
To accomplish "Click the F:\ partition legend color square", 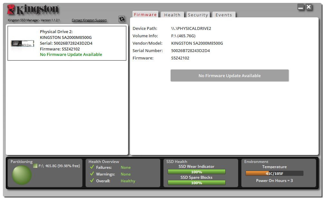I will (x=35, y=166).
